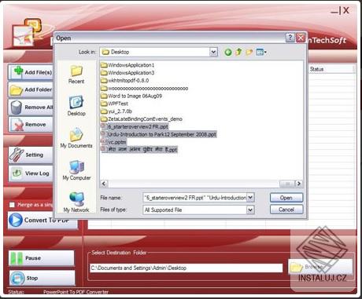362x299 pixels.
Task: Select file 6_starteroverview2 FR.ppt
Action: click(x=135, y=126)
